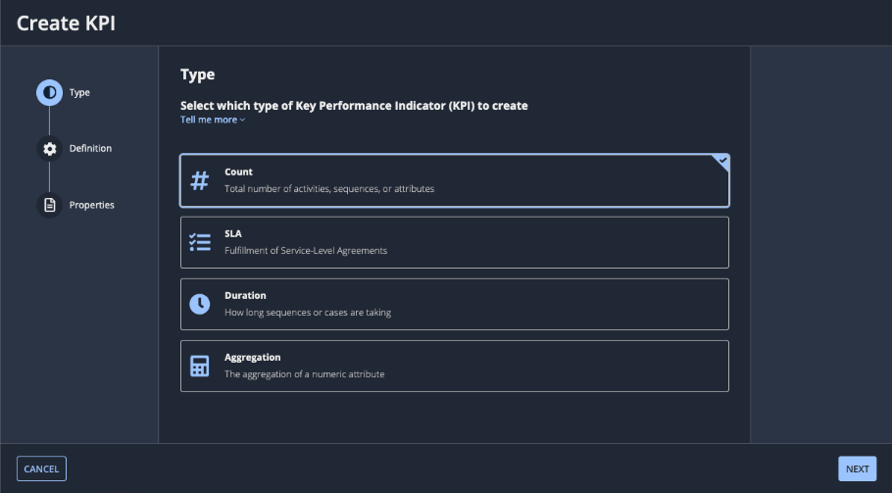The height and width of the screenshot is (493, 892).
Task: Click the half-circle Type step icon
Action: point(49,93)
